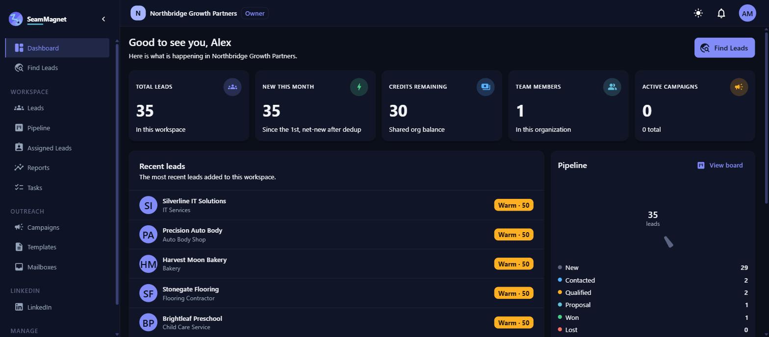Click the Team Members icon
Image resolution: width=769 pixels, height=337 pixels.
point(612,87)
